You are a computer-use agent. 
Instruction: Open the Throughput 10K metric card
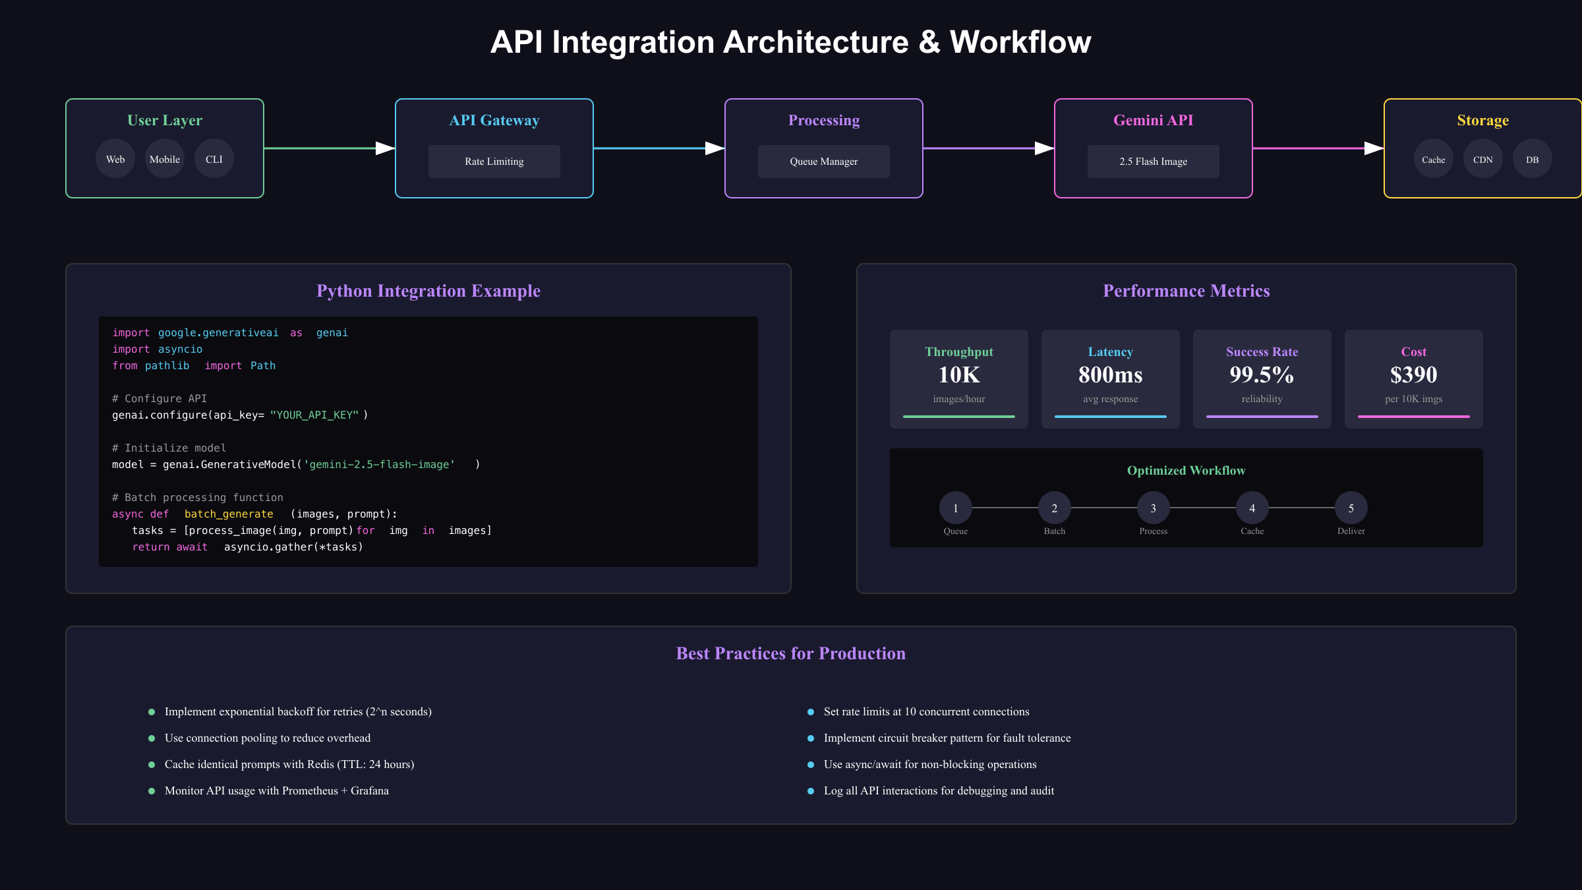tap(959, 379)
